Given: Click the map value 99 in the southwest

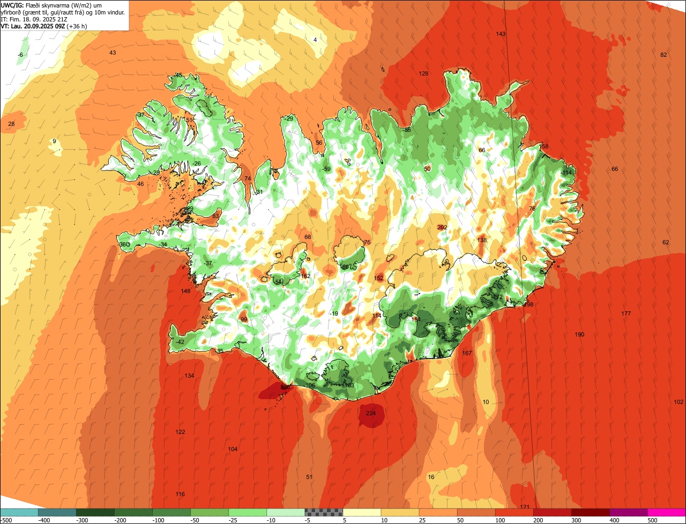Looking at the screenshot, I should (x=244, y=319).
